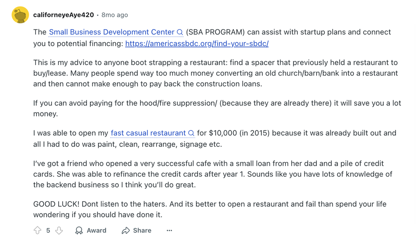Open californeyeAye420's avatar image

point(20,15)
